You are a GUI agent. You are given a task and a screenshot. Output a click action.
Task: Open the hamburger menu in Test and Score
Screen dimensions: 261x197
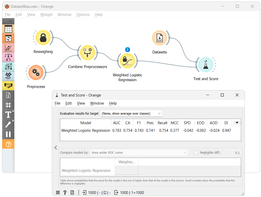[58, 193]
